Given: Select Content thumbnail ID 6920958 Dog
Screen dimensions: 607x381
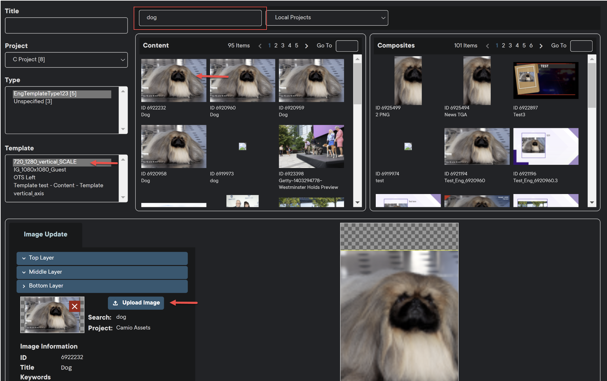Looking at the screenshot, I should (174, 146).
